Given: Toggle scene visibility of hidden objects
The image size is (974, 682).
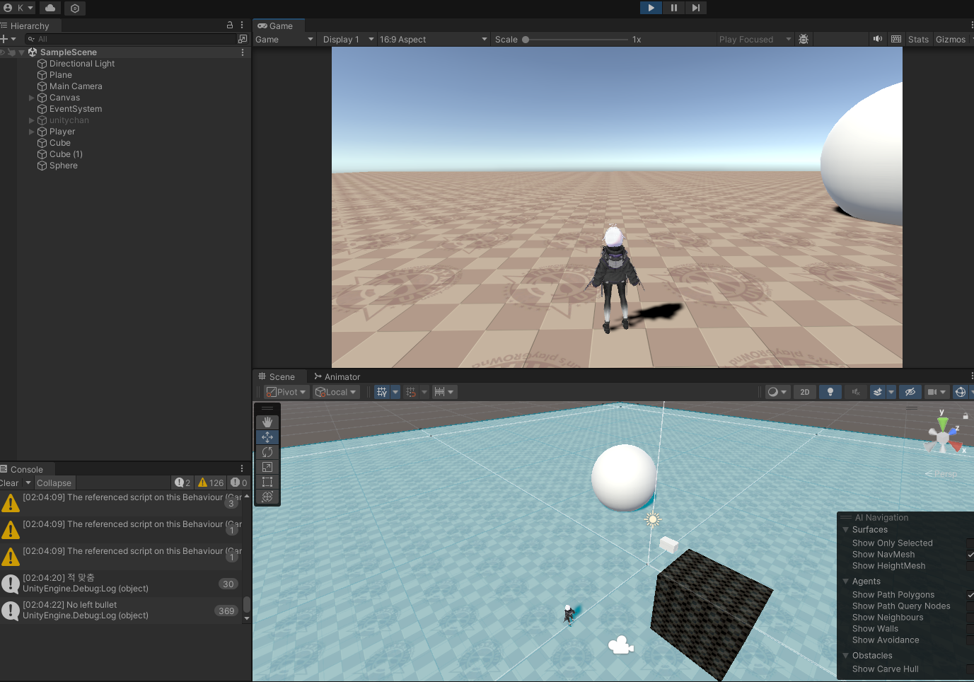Looking at the screenshot, I should click(910, 392).
